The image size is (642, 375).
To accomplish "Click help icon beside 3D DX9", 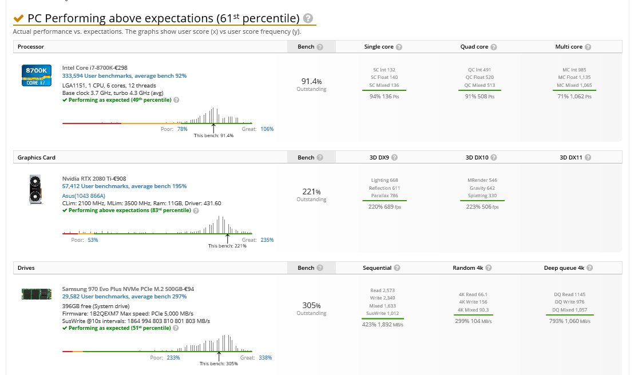I will [394, 157].
